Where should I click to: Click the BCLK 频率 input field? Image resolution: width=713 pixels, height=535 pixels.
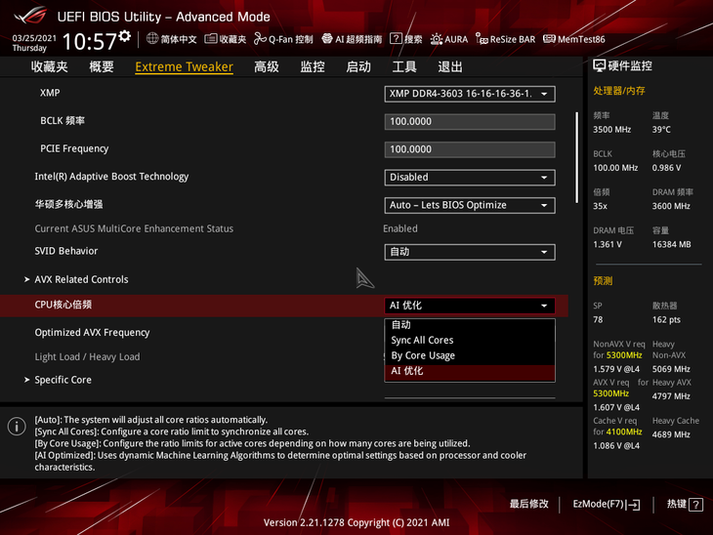tap(470, 122)
